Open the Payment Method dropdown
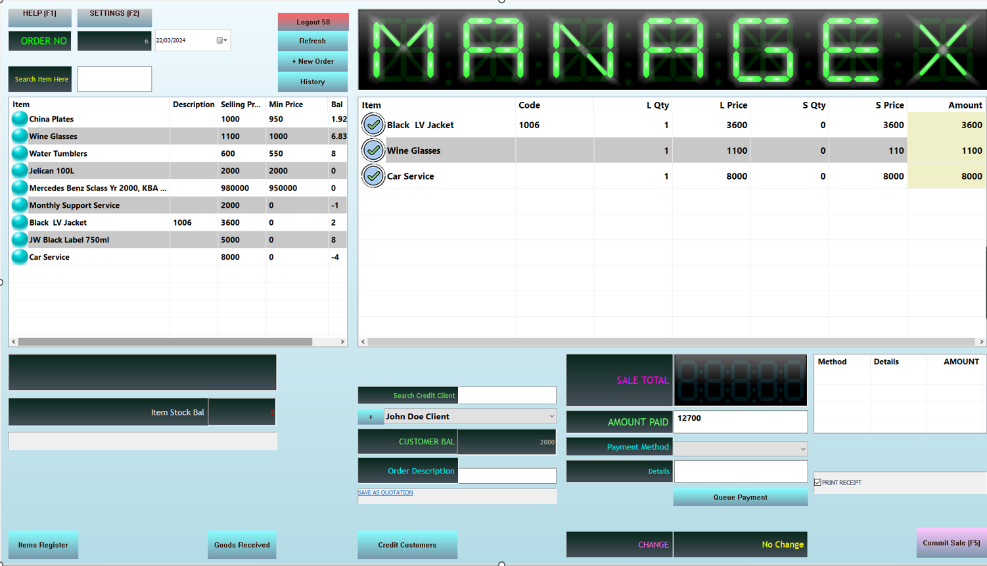 point(802,449)
